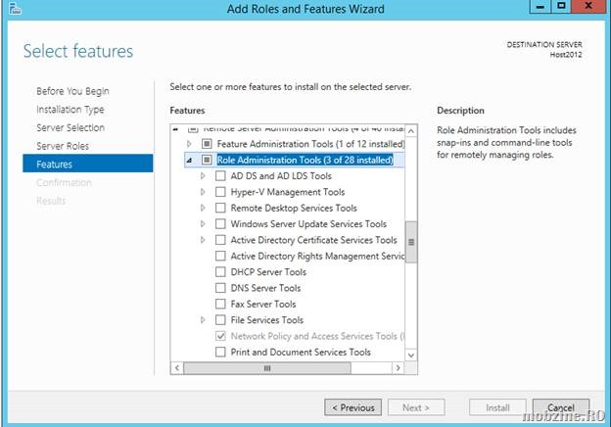This screenshot has width=611, height=427.
Task: Select the Fax Server Tools item
Action: pyautogui.click(x=263, y=304)
